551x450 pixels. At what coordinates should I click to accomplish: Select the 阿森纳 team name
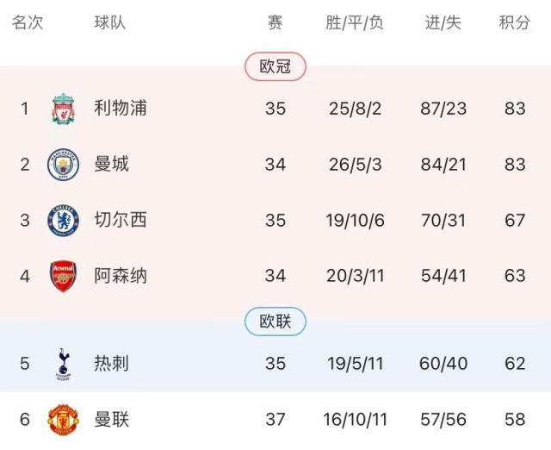(121, 276)
